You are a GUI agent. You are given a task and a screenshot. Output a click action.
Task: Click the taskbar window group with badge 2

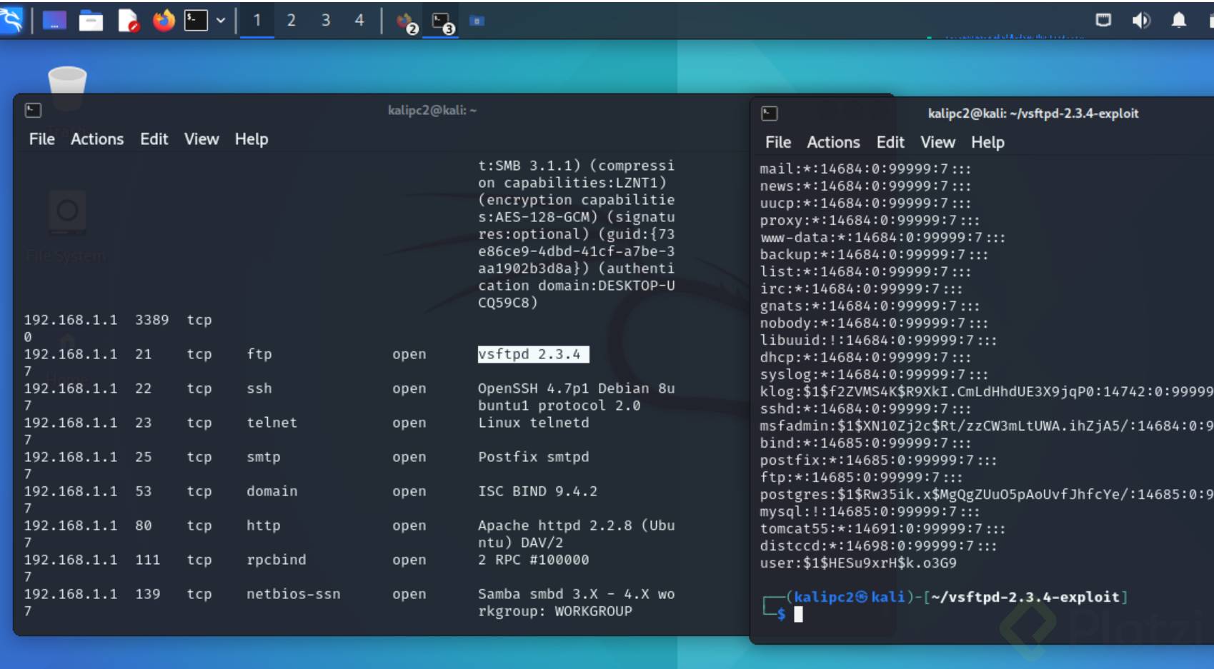point(407,22)
